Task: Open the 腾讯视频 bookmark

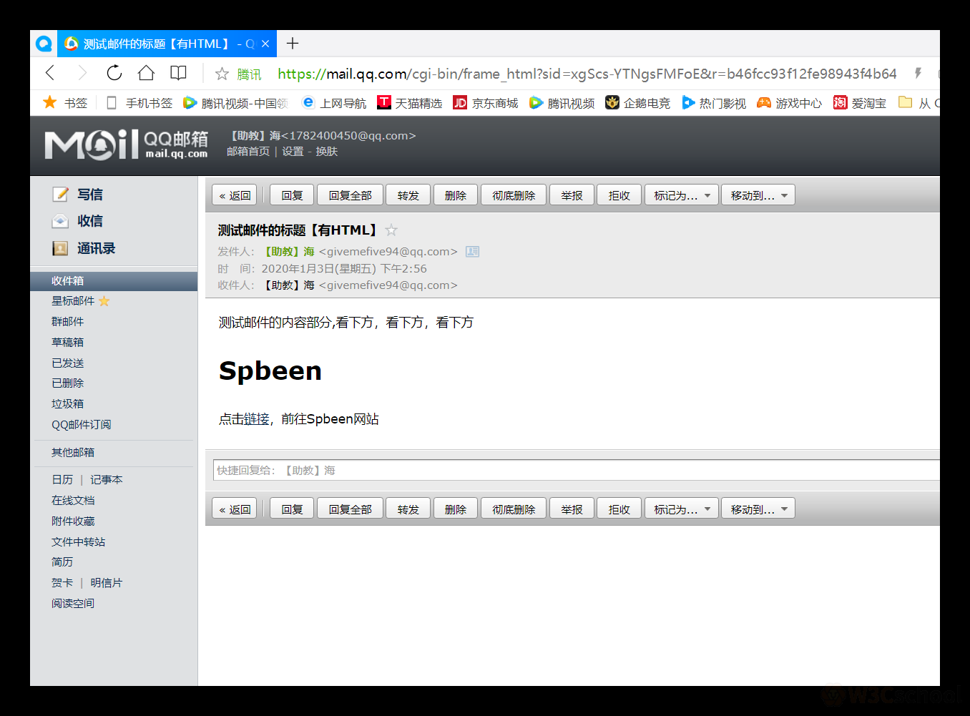Action: coord(562,103)
